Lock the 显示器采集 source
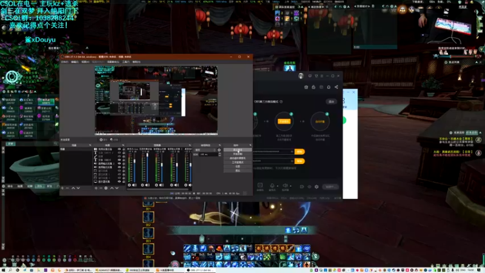 point(124,181)
